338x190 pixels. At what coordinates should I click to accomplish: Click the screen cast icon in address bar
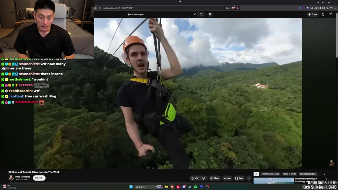[x=227, y=8]
